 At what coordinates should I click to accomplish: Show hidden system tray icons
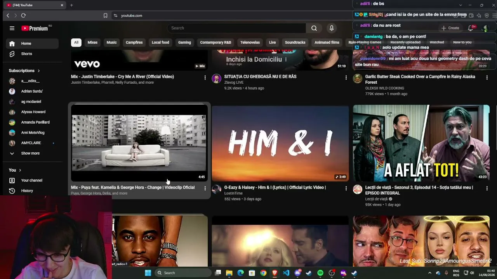[431, 273]
